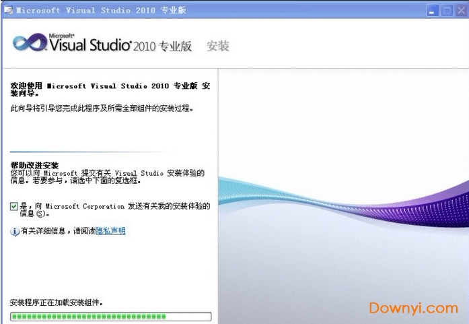
Task: Close the Visual Studio 2010 installer window
Action: [460, 10]
